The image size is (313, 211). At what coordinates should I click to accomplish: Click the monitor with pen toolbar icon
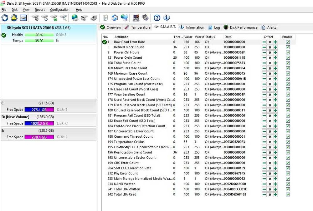[x=136, y=18]
